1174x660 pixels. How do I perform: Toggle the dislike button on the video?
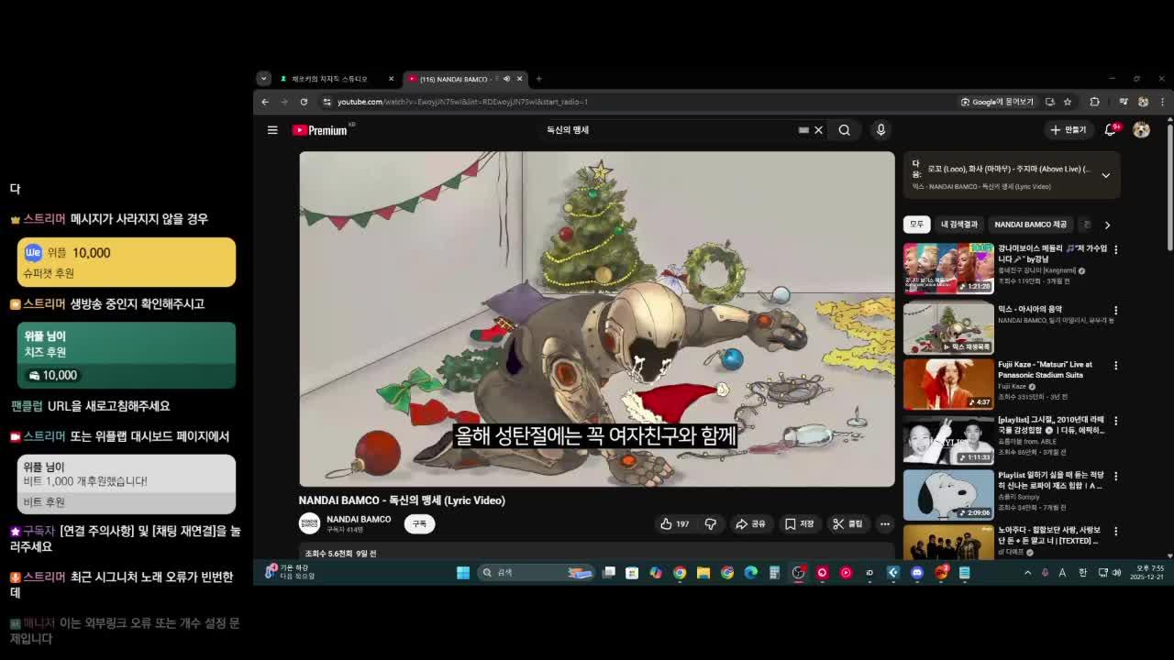point(711,523)
